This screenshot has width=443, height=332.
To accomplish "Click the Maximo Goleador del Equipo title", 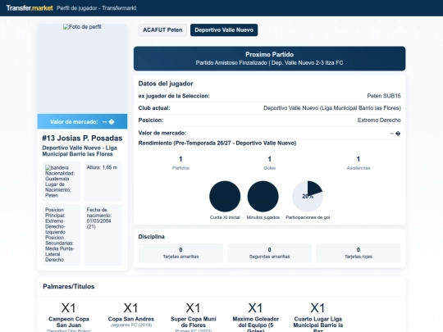I will point(256,324).
